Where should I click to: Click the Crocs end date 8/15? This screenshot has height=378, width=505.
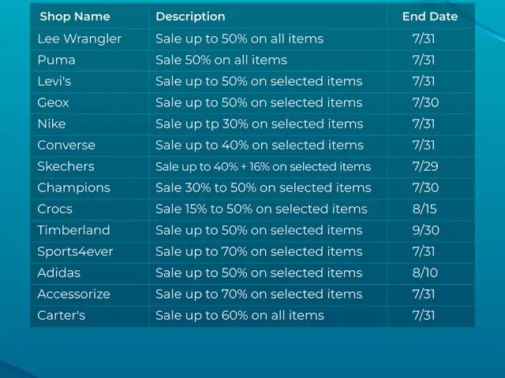click(x=425, y=209)
